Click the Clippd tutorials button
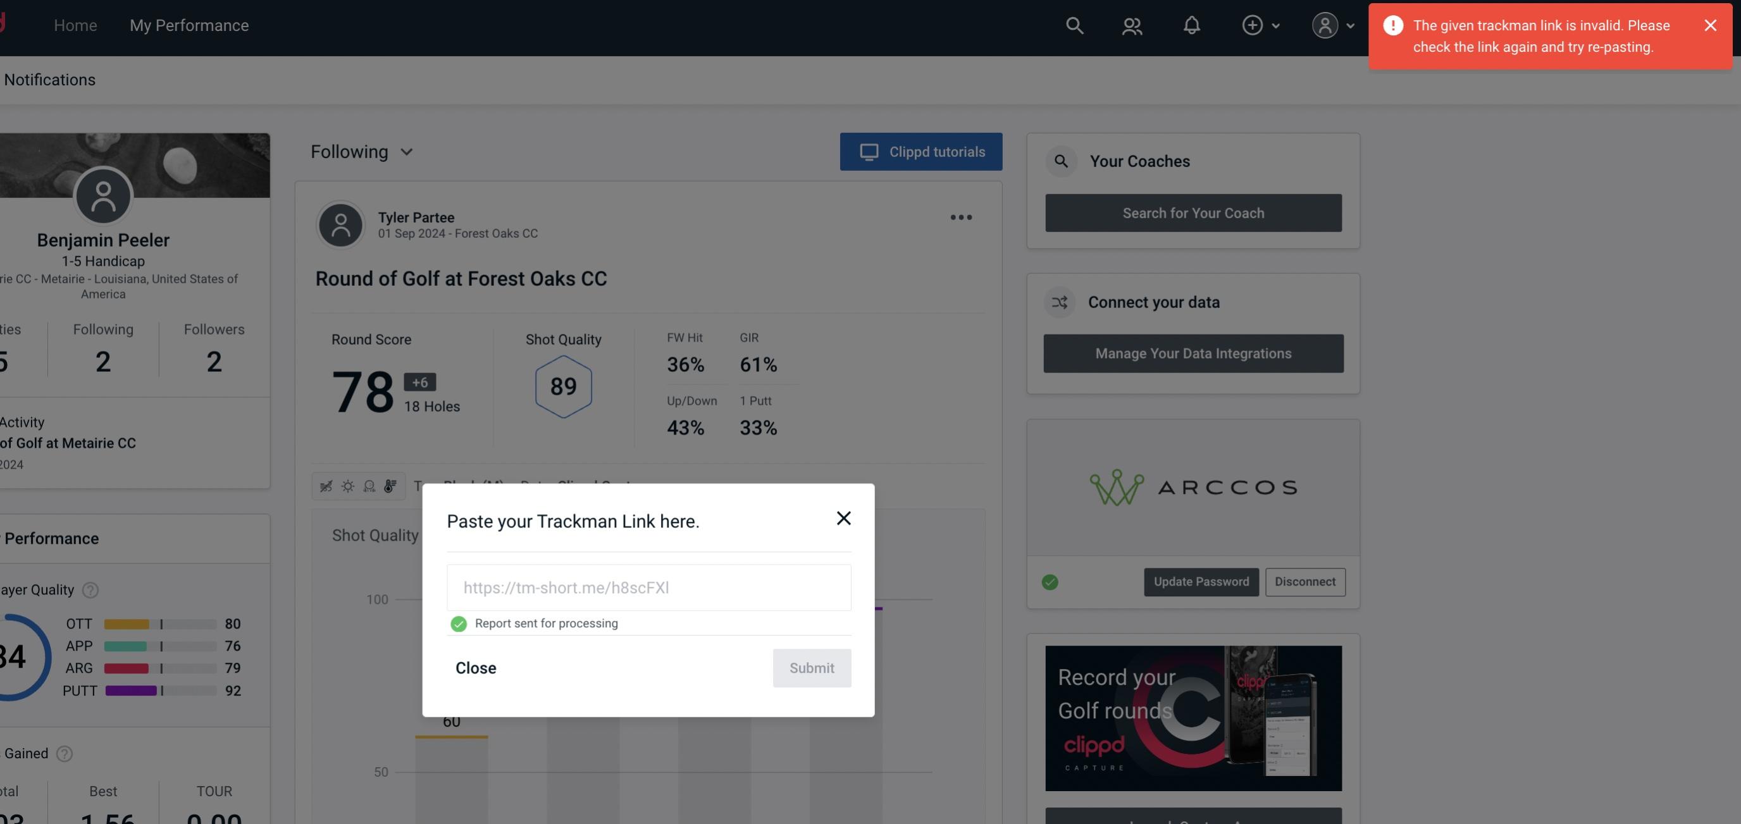This screenshot has height=824, width=1741. (922, 151)
